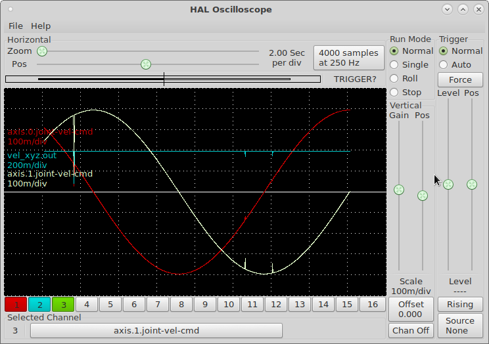Image resolution: width=489 pixels, height=344 pixels.
Task: Select channel 6 button
Action: (x=134, y=305)
